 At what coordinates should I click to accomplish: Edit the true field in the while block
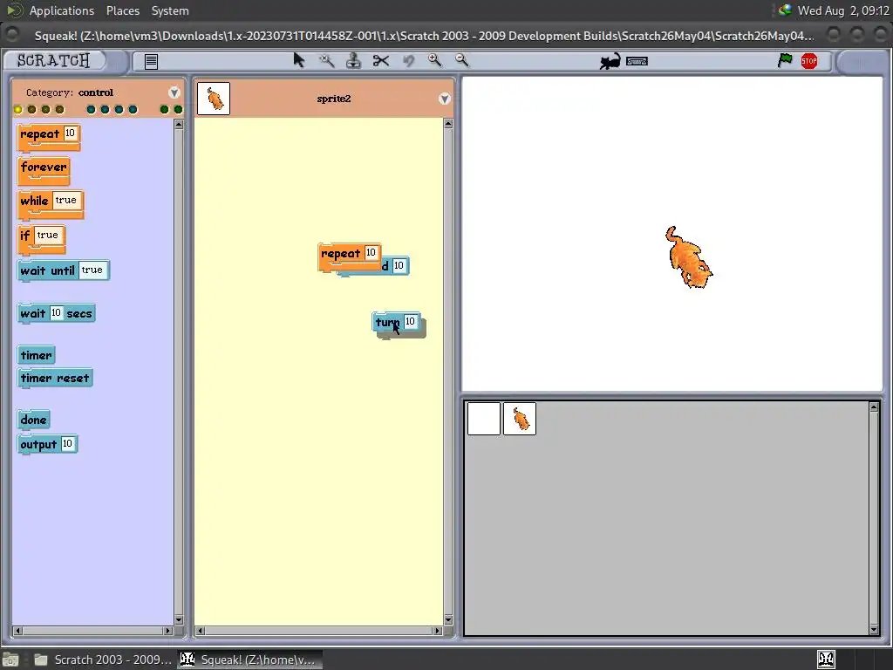tap(66, 200)
